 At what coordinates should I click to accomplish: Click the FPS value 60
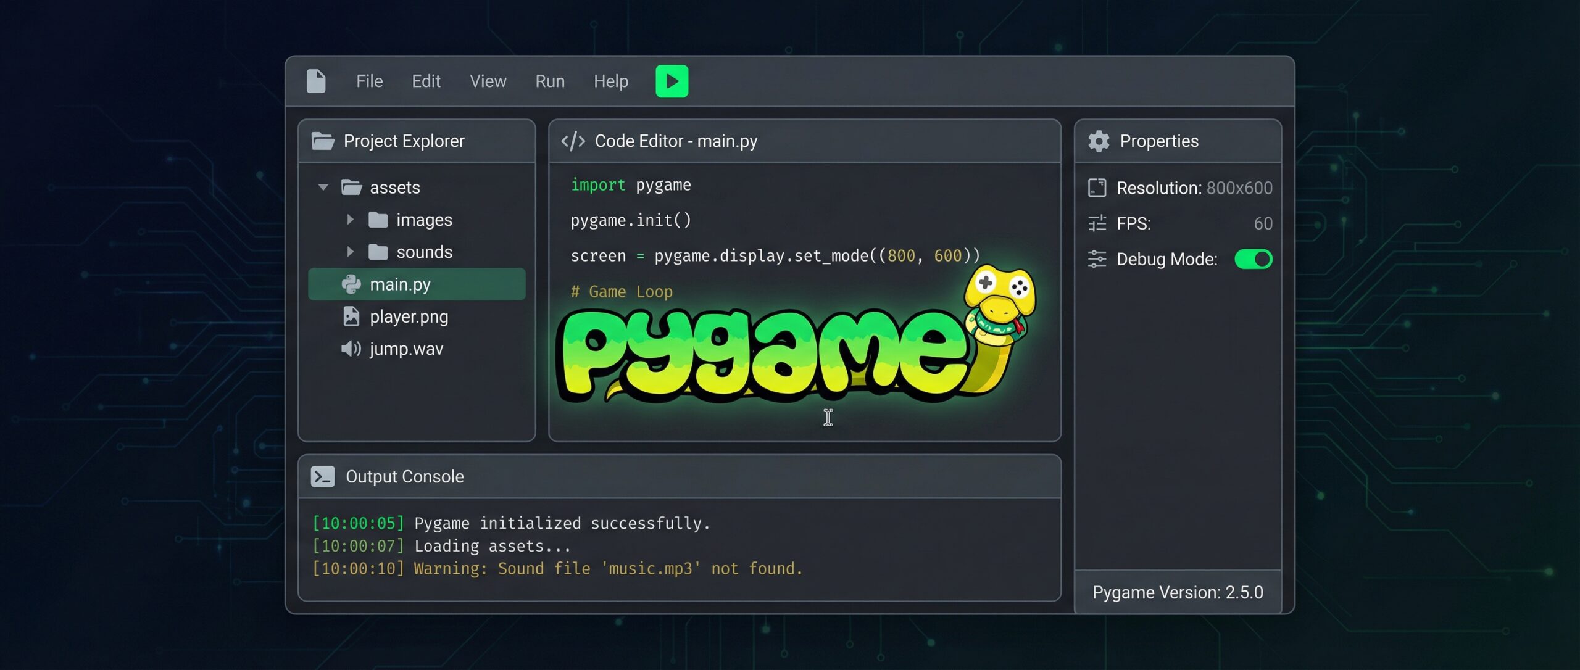point(1263,223)
